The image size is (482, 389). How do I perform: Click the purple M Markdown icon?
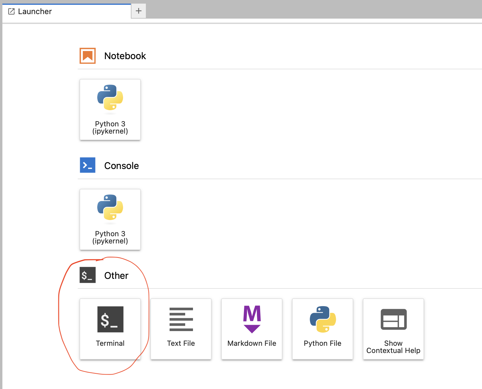252,319
